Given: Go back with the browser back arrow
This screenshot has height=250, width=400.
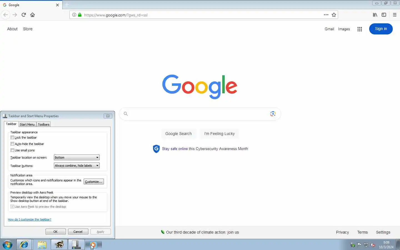Looking at the screenshot, I should 6,15.
